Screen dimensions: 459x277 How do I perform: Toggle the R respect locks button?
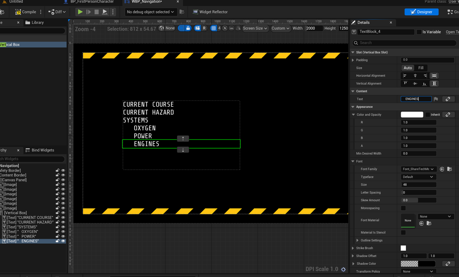(x=204, y=28)
